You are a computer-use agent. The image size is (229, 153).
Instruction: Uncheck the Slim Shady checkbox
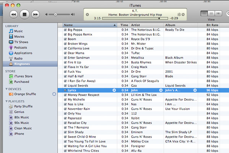(65, 132)
